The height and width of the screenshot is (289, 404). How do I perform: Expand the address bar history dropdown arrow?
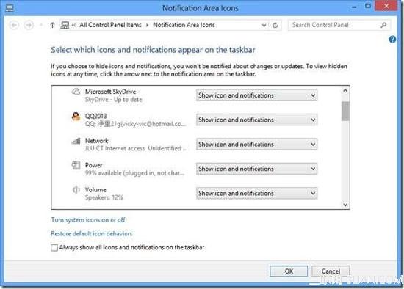(264, 25)
